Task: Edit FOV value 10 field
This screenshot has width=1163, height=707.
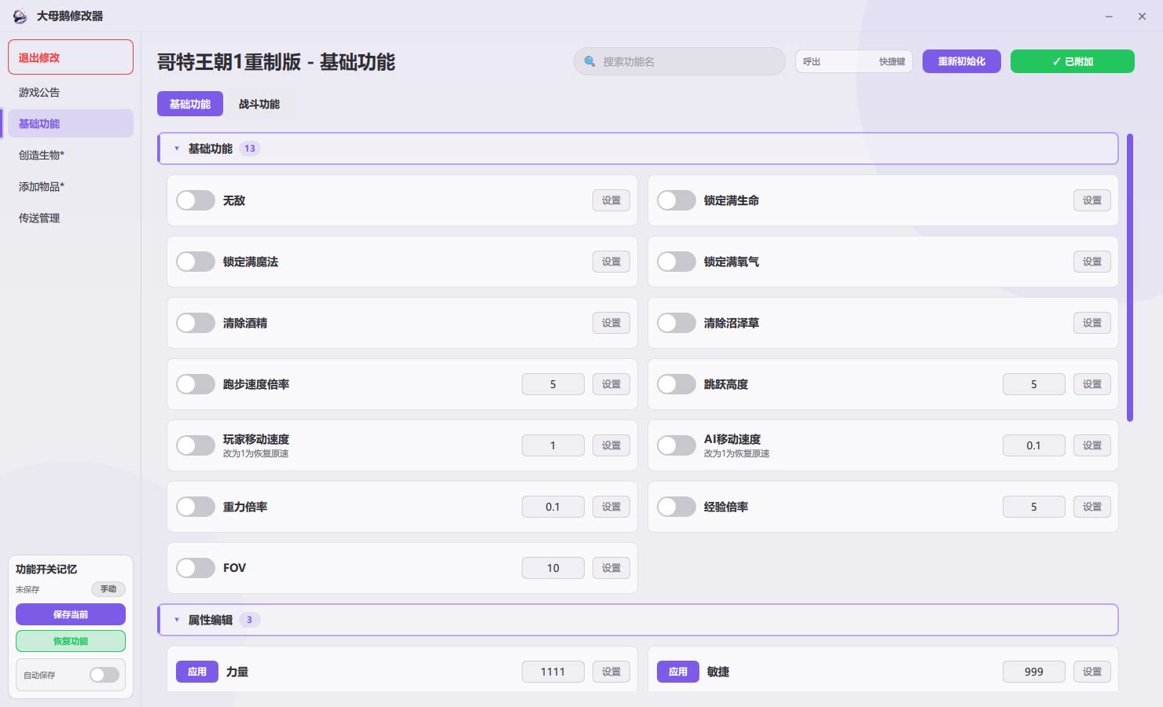Action: pyautogui.click(x=553, y=568)
